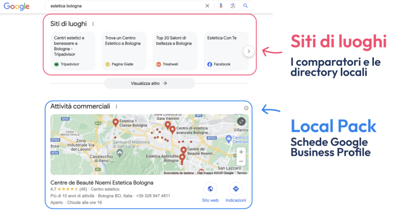Viewport: 409px width, 216px height.
Task: Expand the map to full screen
Action: pyautogui.click(x=241, y=121)
